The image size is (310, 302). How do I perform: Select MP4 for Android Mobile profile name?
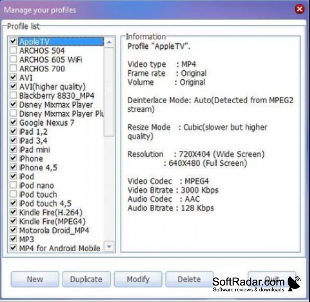60,249
